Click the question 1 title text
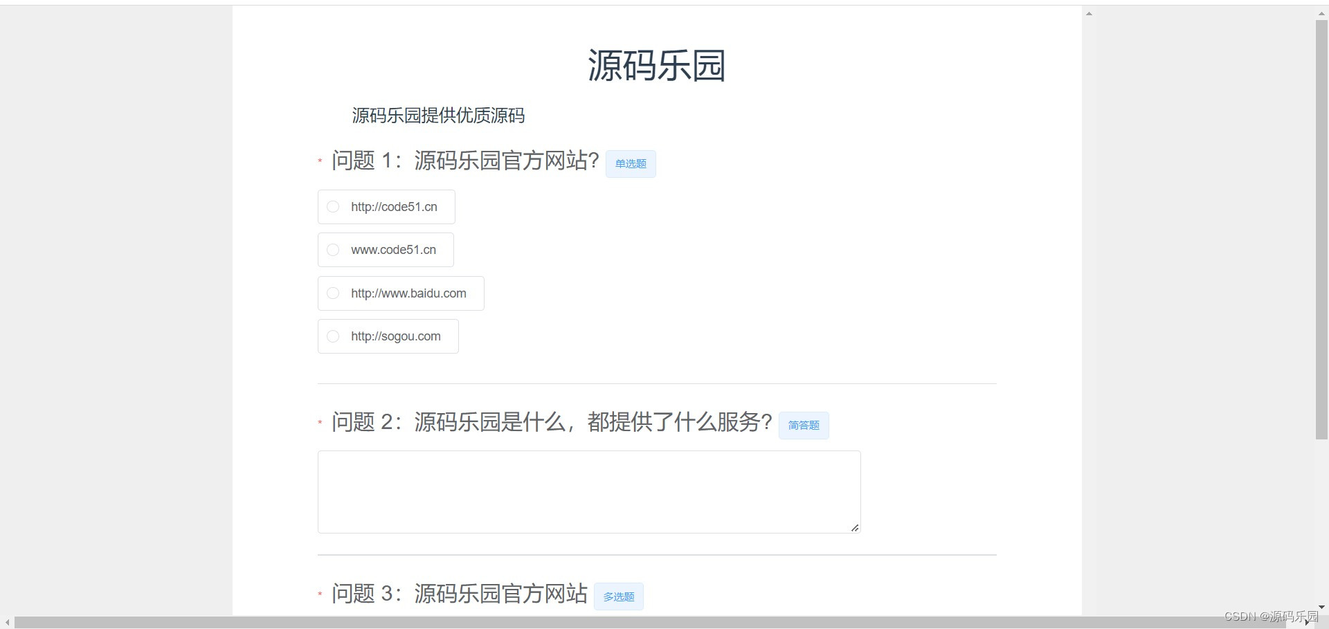 pyautogui.click(x=465, y=161)
